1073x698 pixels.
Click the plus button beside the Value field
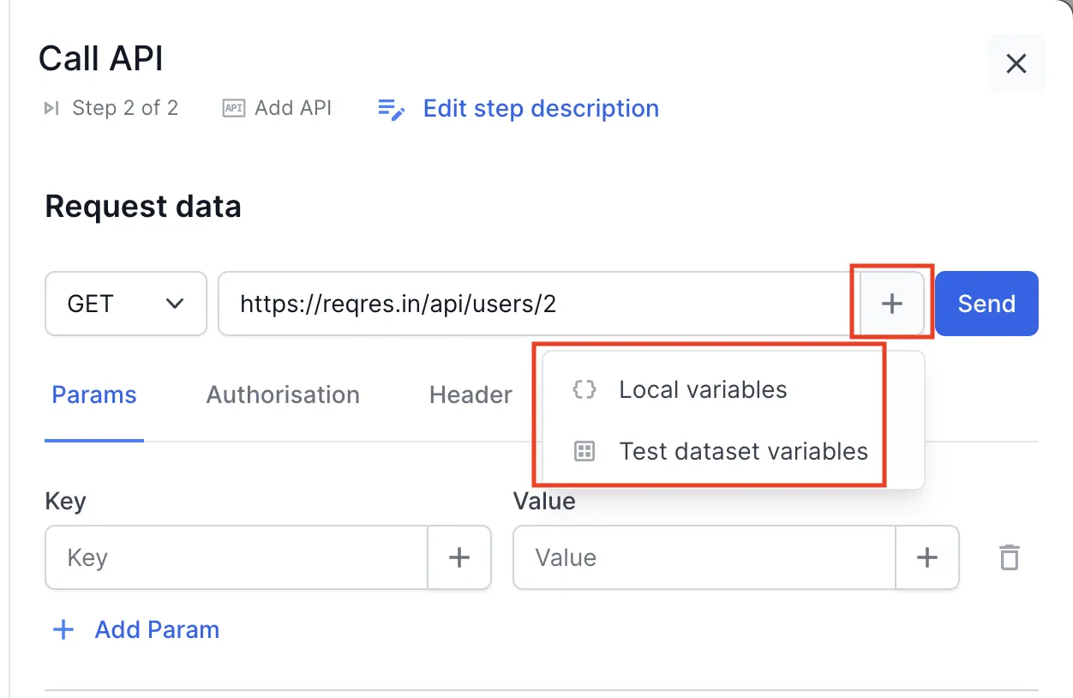coord(926,557)
